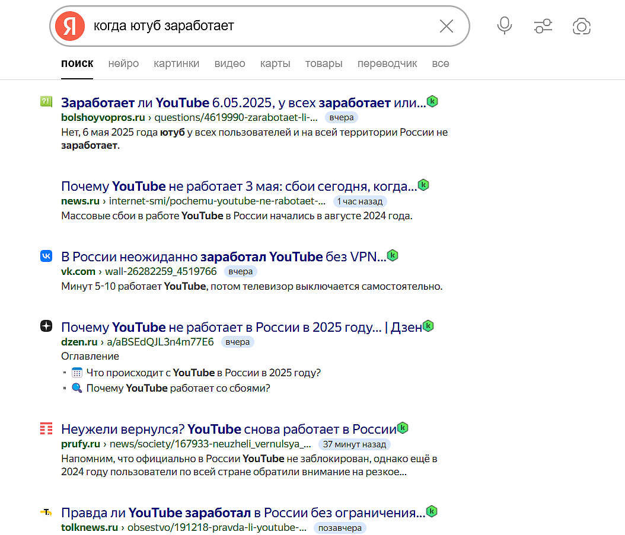Image resolution: width=625 pixels, height=535 pixels.
Task: Open tolknews.ru 'obsestvo/191218-pravda-li-youtube' path
Action: tap(217, 528)
